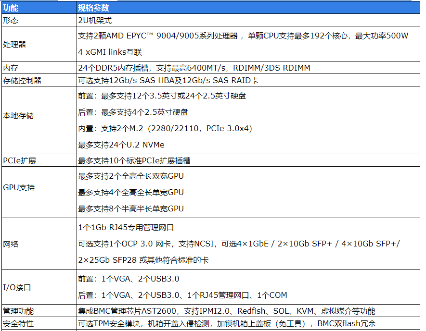The height and width of the screenshot is (331, 426).
Task: Click the BMC管理芯片AST2600 specification cell
Action: pos(226,311)
